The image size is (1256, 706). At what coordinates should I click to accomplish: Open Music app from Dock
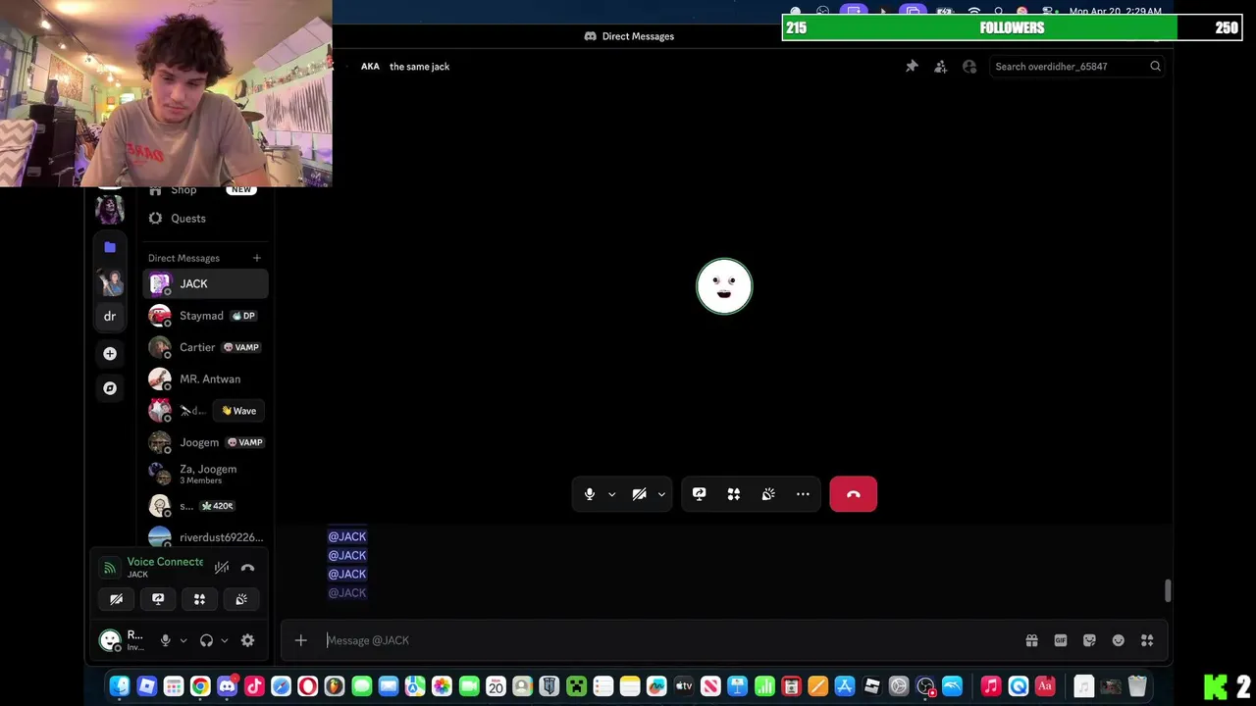pos(991,686)
